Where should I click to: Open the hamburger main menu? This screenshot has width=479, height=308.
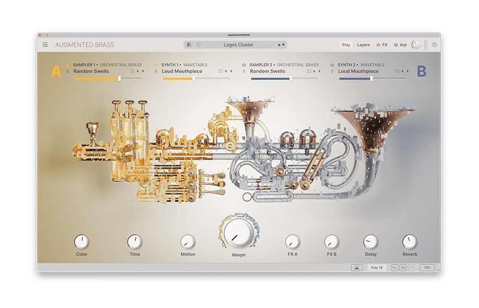(45, 45)
